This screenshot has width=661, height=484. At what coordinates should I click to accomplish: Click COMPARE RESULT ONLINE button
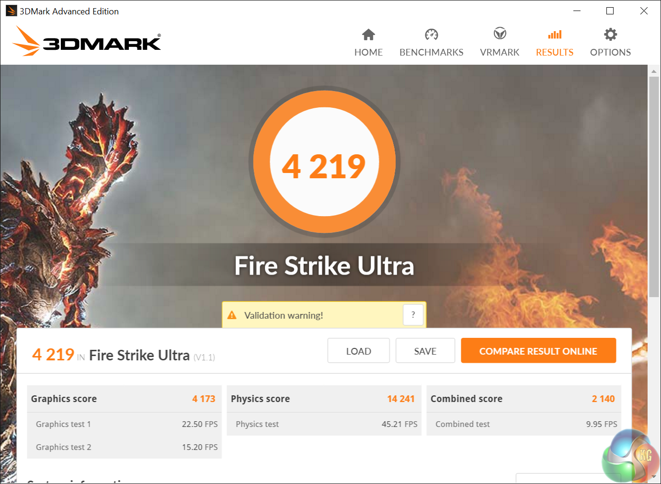pos(538,351)
